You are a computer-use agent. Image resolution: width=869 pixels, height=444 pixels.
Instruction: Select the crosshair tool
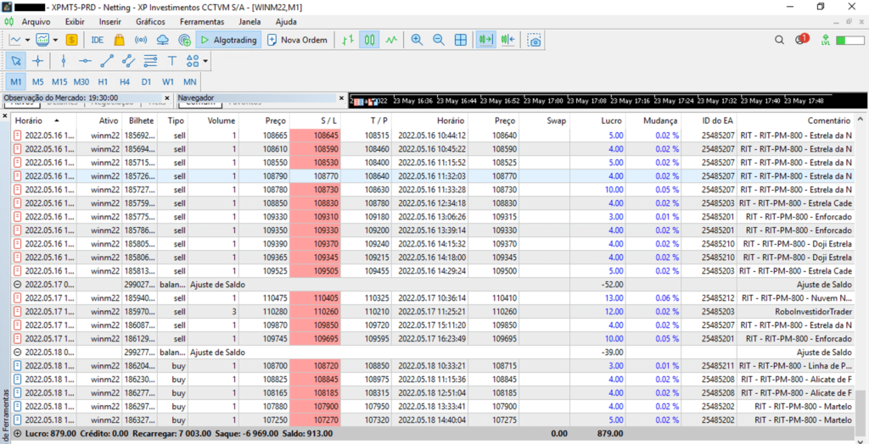click(37, 61)
